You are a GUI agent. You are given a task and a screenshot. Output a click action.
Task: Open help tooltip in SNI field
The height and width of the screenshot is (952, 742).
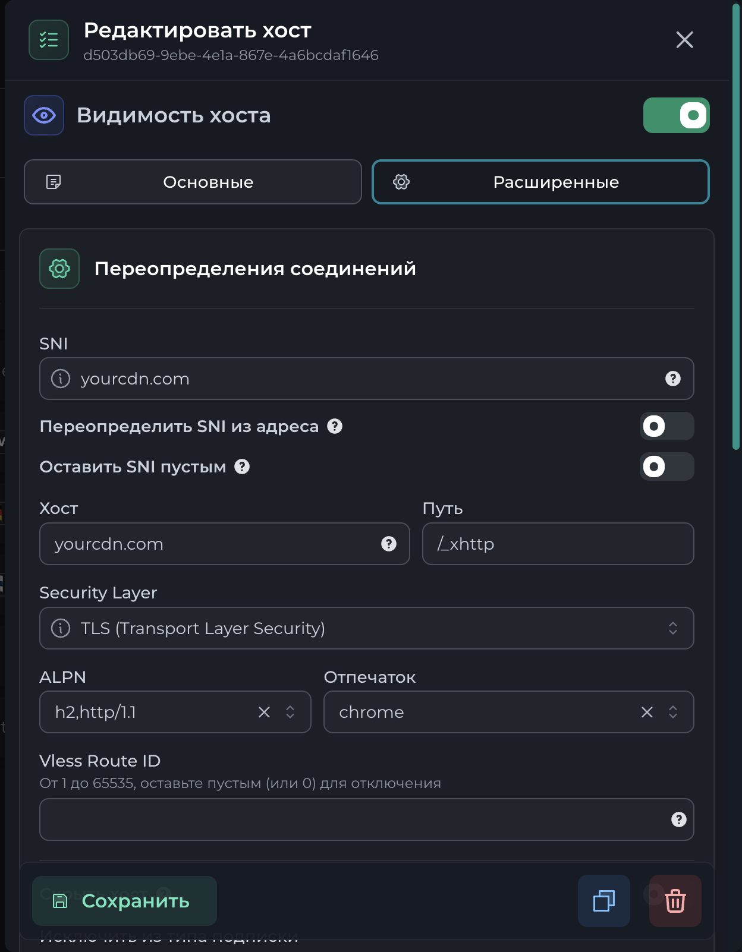672,379
